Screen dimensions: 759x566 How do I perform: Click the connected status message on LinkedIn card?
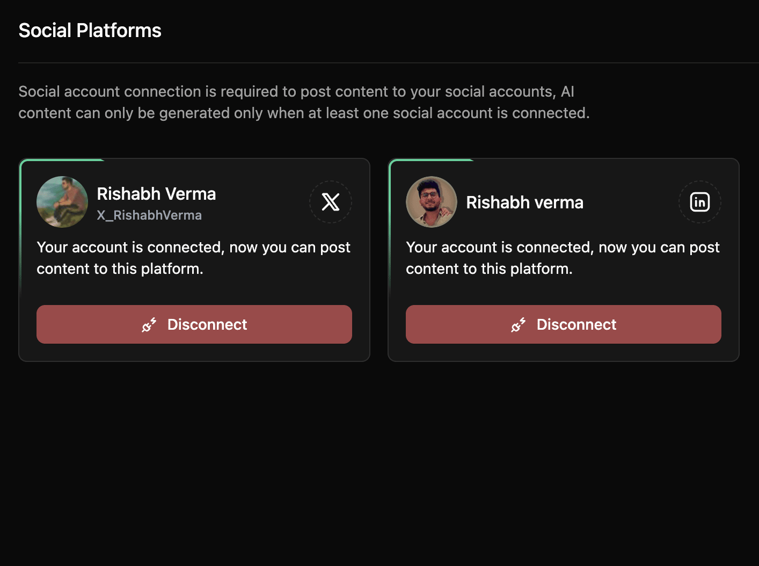point(563,258)
